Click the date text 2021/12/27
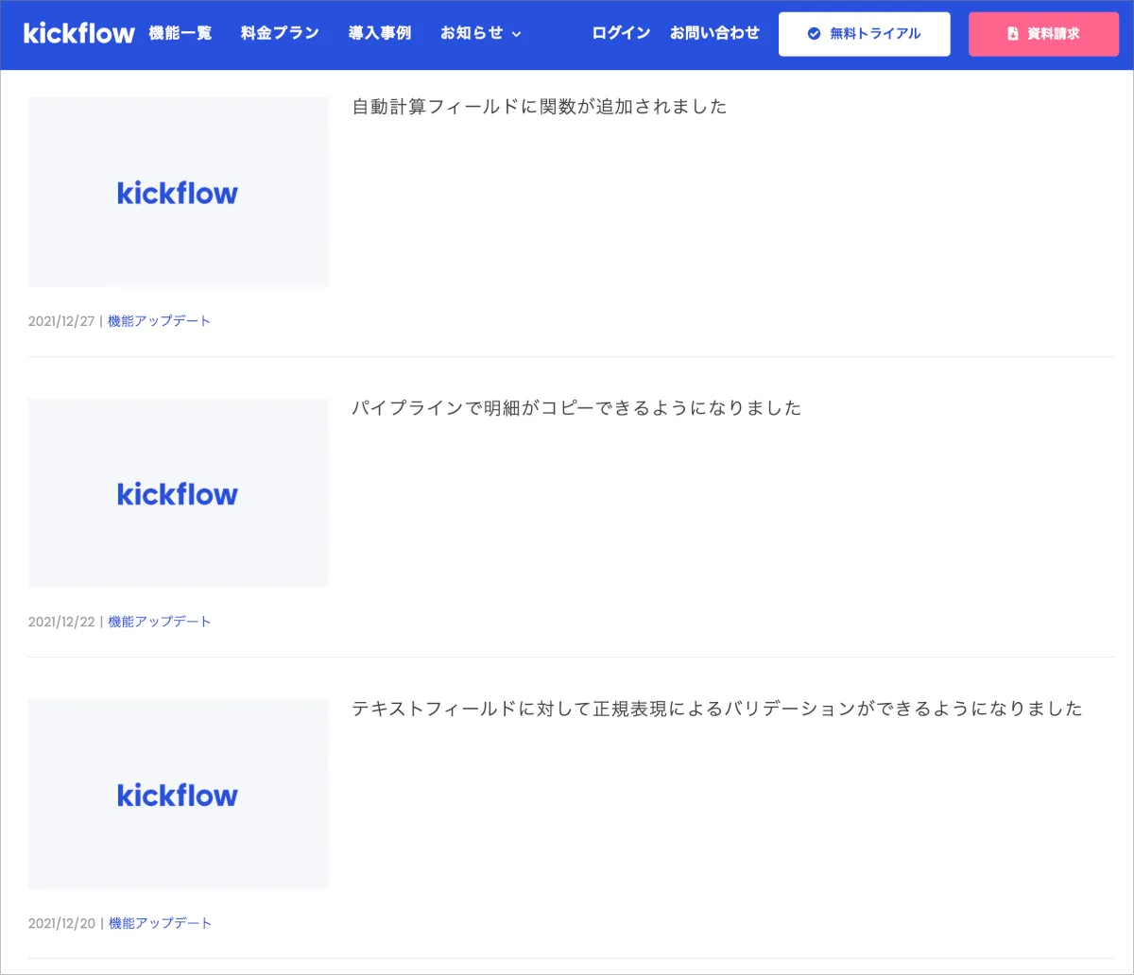This screenshot has height=975, width=1134. coord(61,321)
